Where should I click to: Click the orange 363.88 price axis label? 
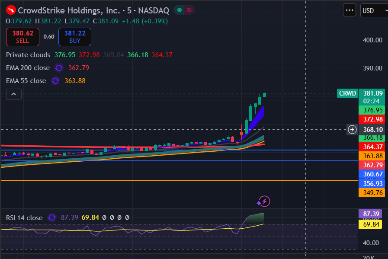click(x=373, y=156)
